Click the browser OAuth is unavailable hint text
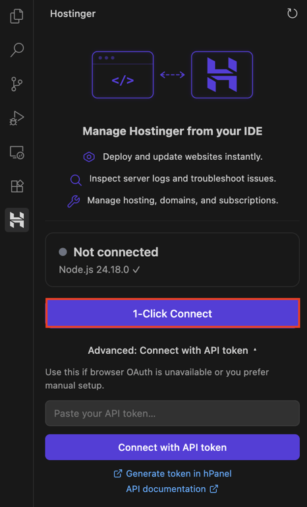This screenshot has height=507, width=307. click(157, 379)
